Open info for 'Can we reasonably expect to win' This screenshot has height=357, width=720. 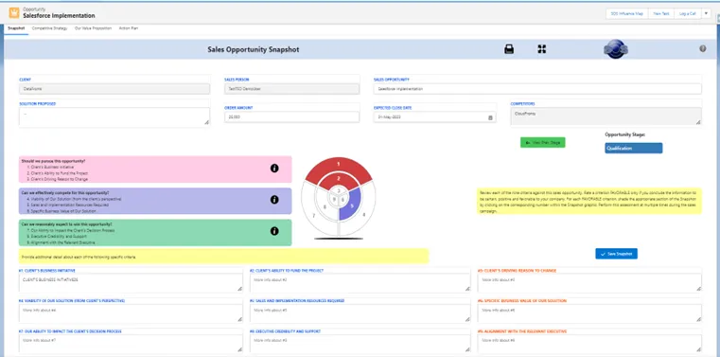pos(274,231)
